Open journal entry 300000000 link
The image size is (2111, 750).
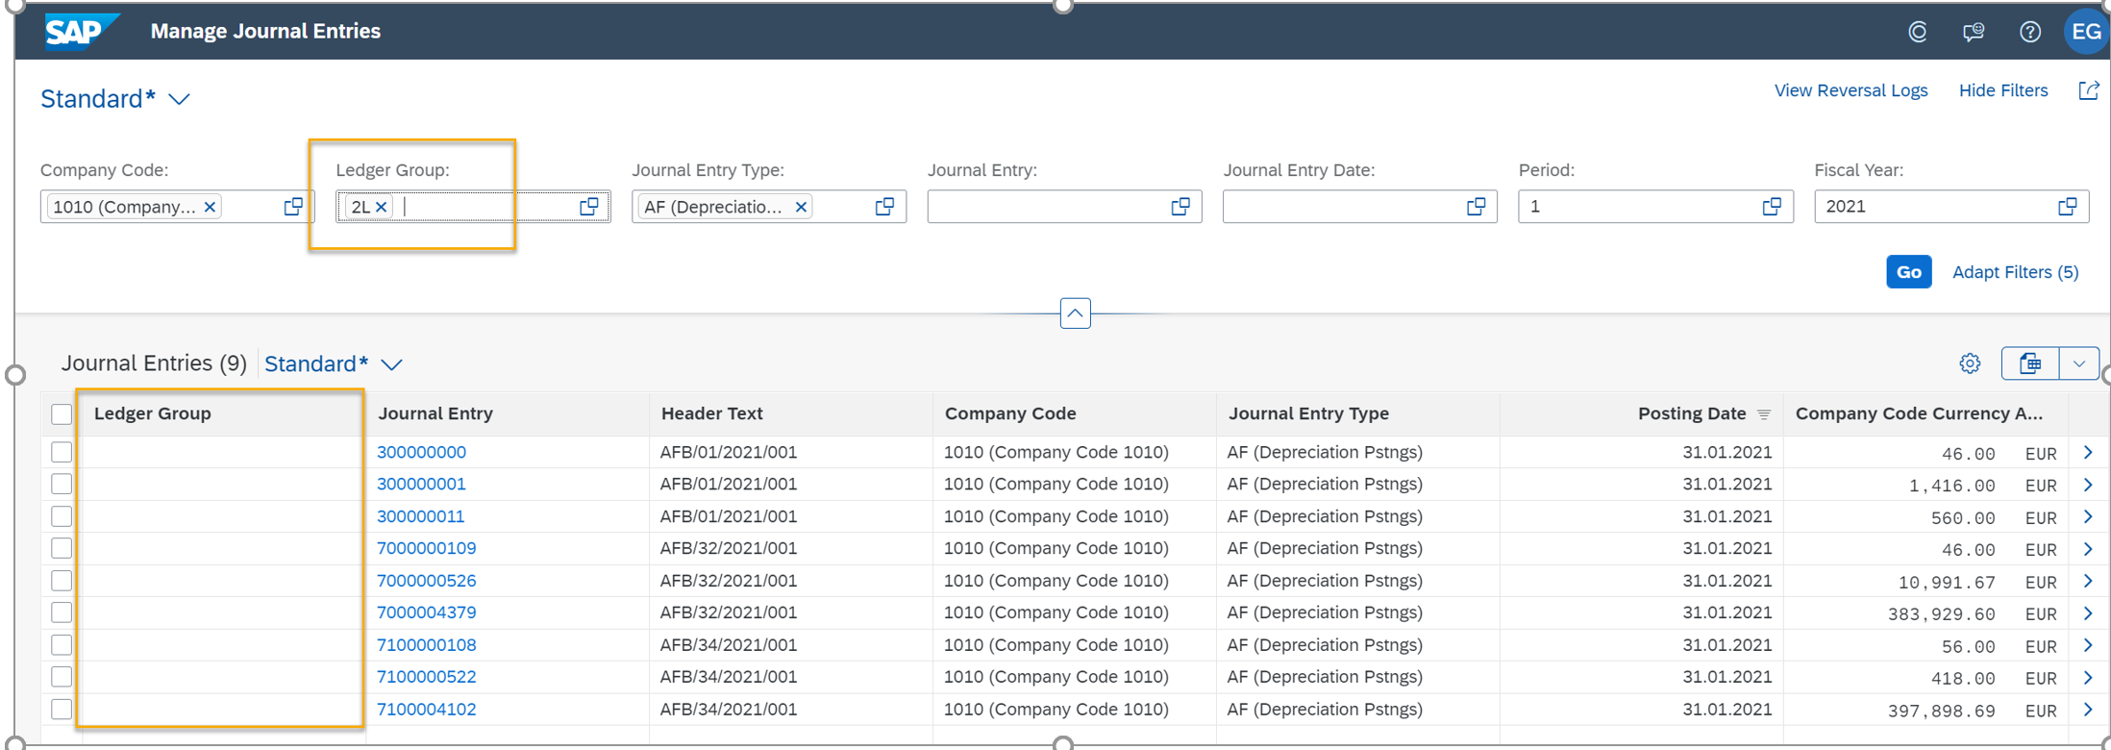pos(421,452)
